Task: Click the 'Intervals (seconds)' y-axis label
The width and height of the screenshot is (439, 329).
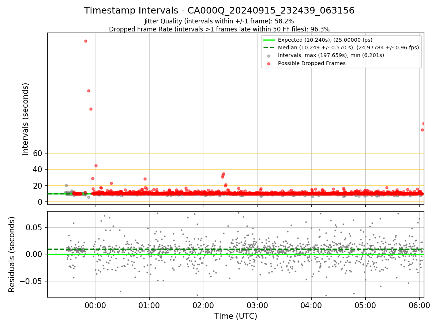Action: (x=26, y=119)
